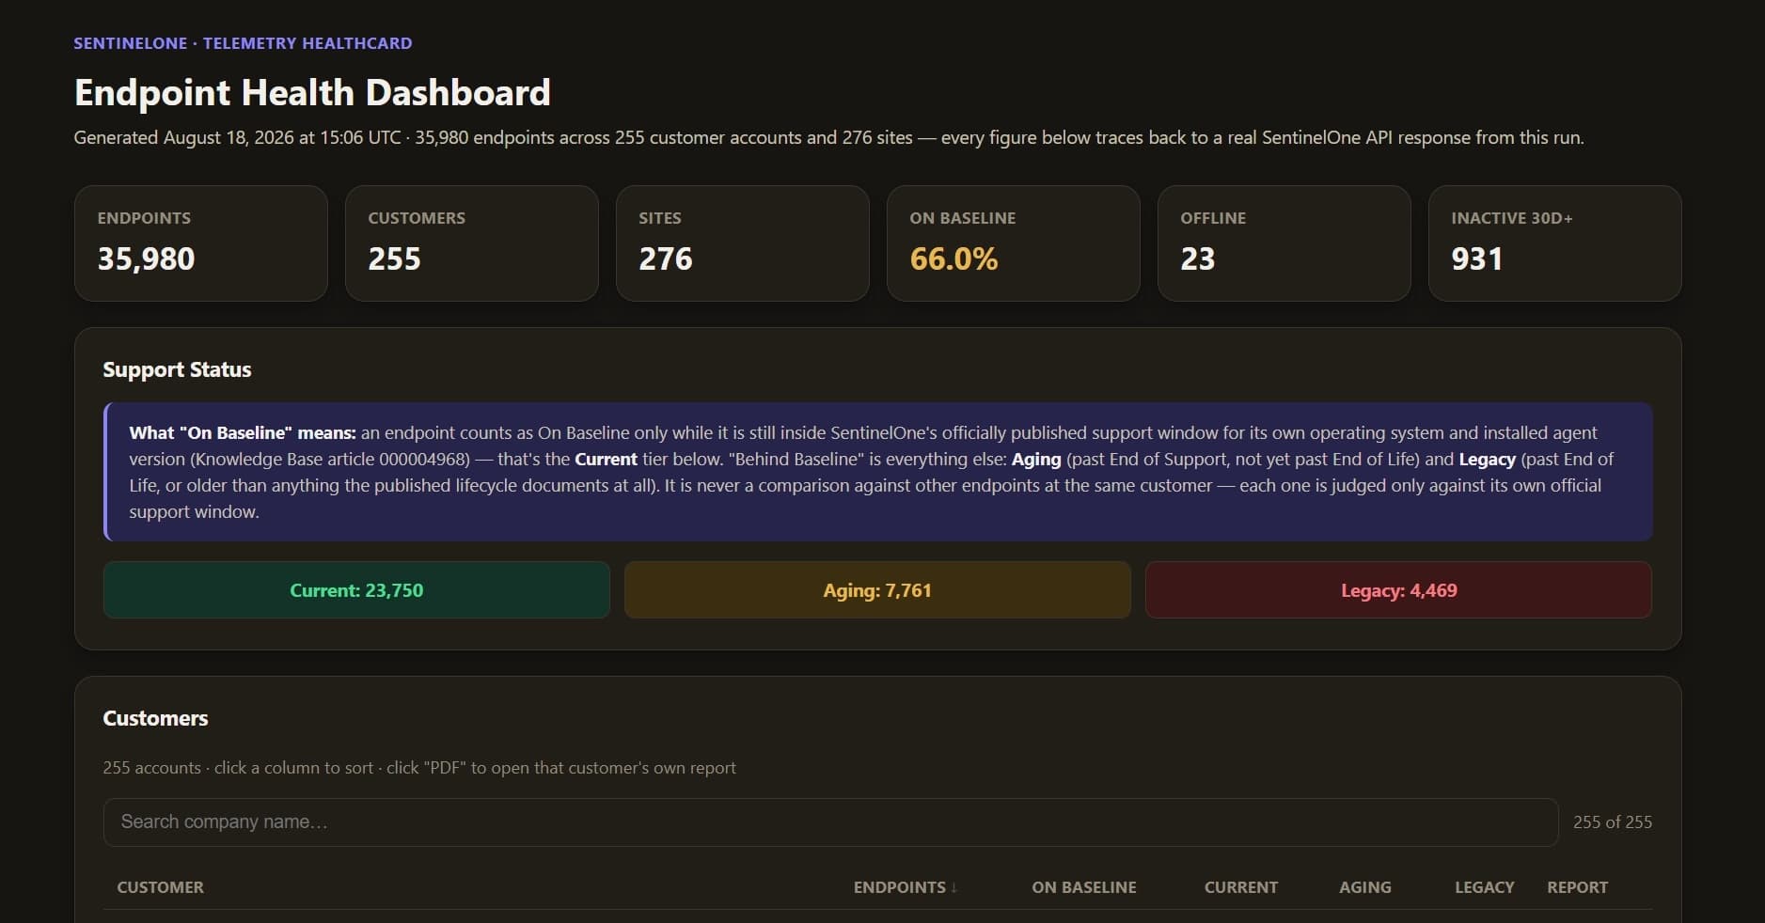Click the '255 of 255' result count
Viewport: 1765px width, 923px height.
click(x=1612, y=822)
